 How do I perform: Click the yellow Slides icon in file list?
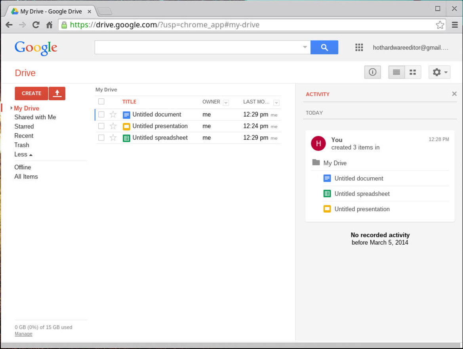click(126, 127)
